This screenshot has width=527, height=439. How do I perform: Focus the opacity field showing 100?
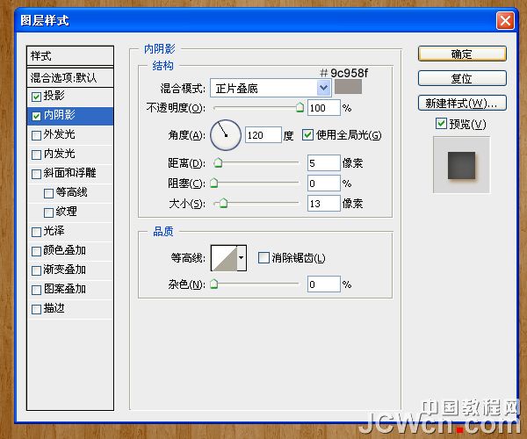324,108
